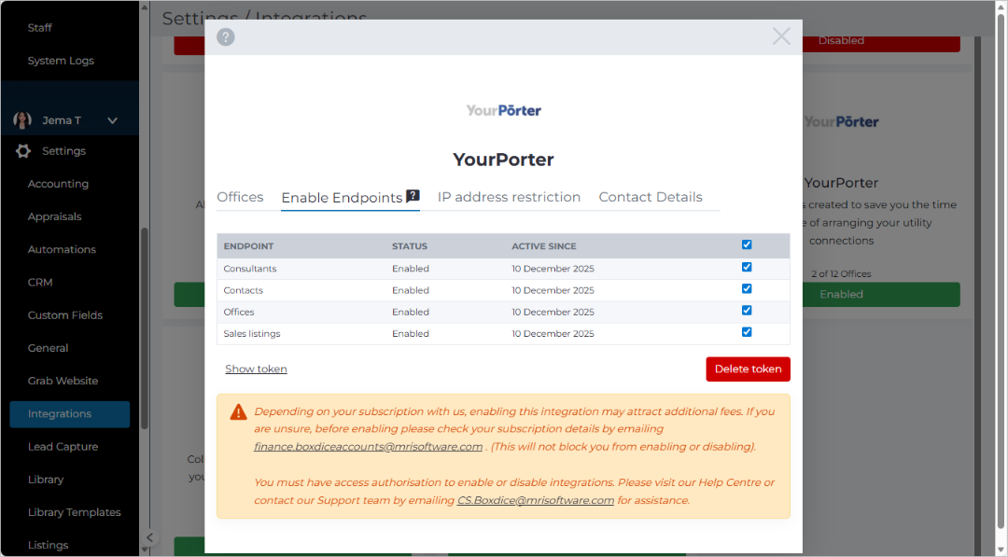Viewport: 1008px width, 557px height.
Task: Open finance.boxdiceaccounts email link
Action: [369, 447]
